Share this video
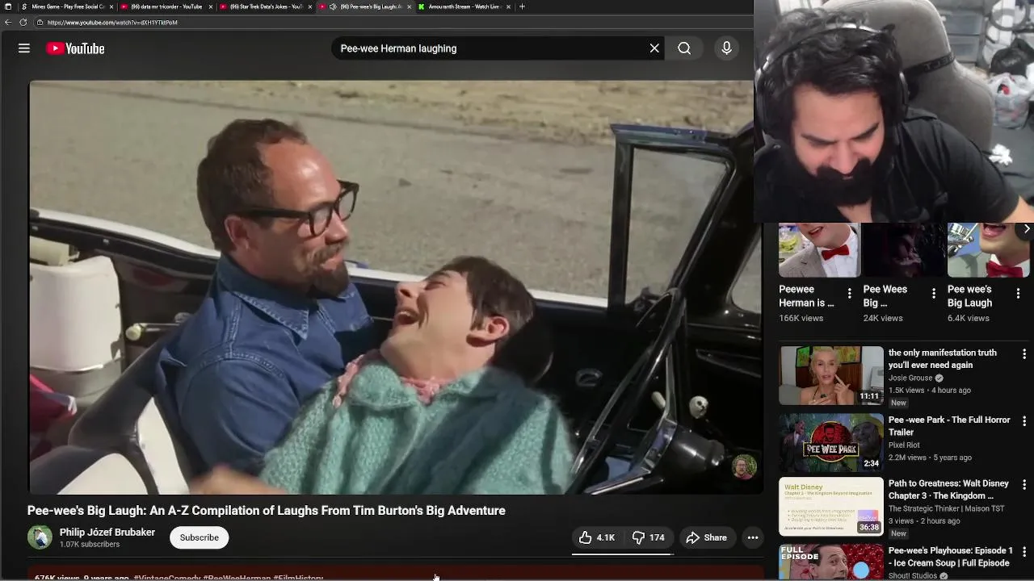This screenshot has width=1034, height=581. (x=706, y=537)
